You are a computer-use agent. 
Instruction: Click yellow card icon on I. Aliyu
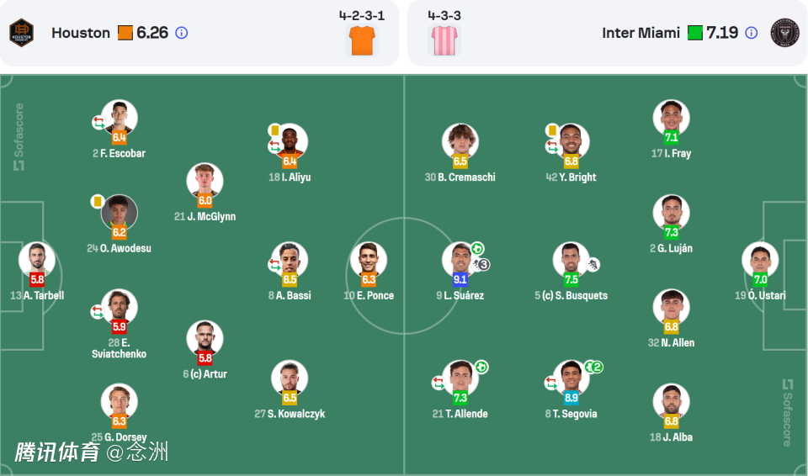(274, 130)
